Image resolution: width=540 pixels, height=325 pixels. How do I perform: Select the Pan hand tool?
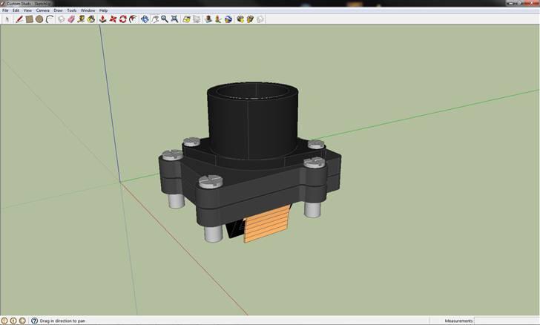154,19
